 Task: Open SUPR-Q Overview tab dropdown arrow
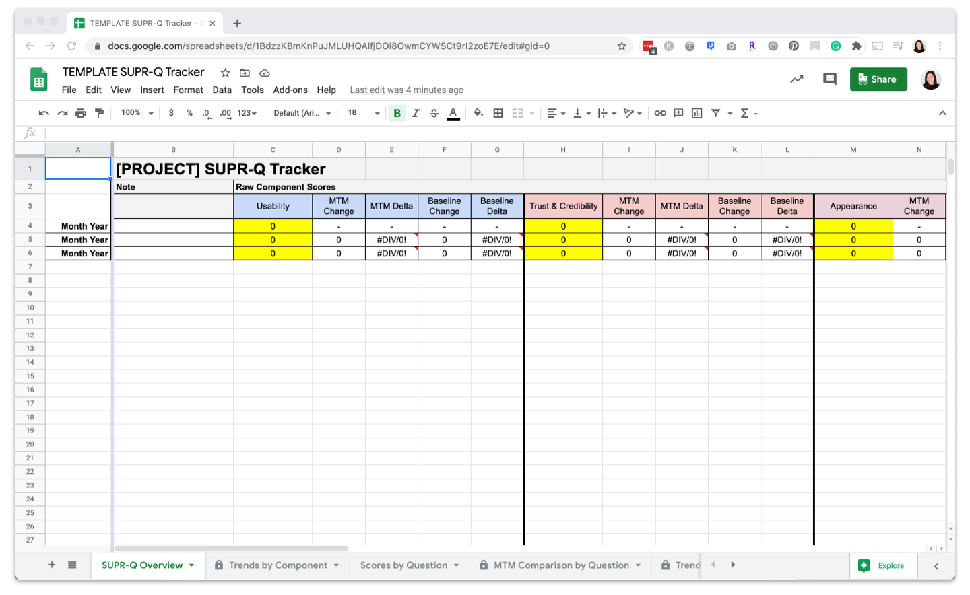192,565
